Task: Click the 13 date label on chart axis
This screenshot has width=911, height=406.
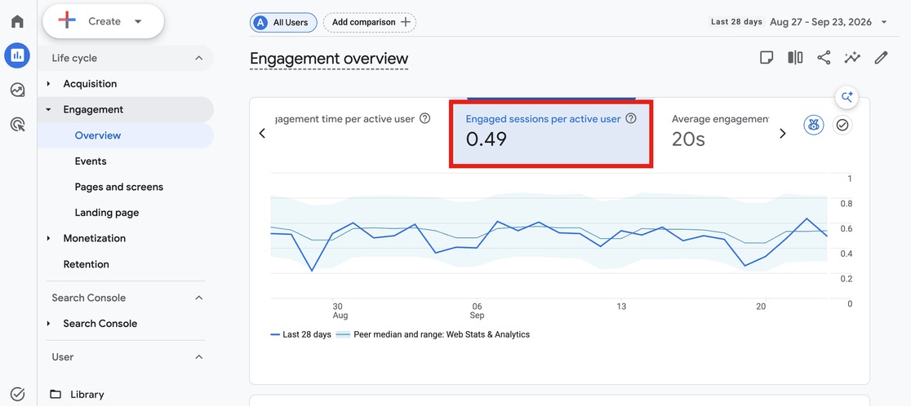Action: tap(622, 307)
